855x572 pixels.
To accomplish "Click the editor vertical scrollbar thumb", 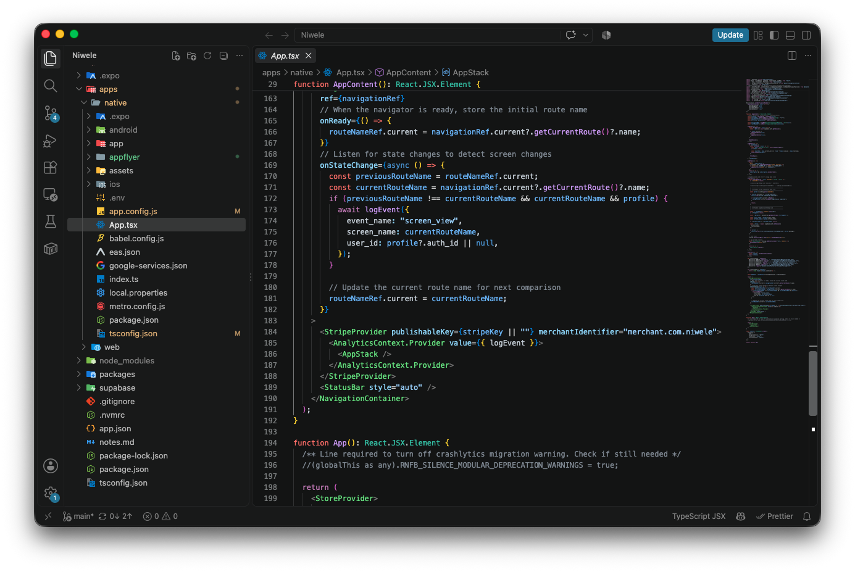I will click(x=813, y=383).
